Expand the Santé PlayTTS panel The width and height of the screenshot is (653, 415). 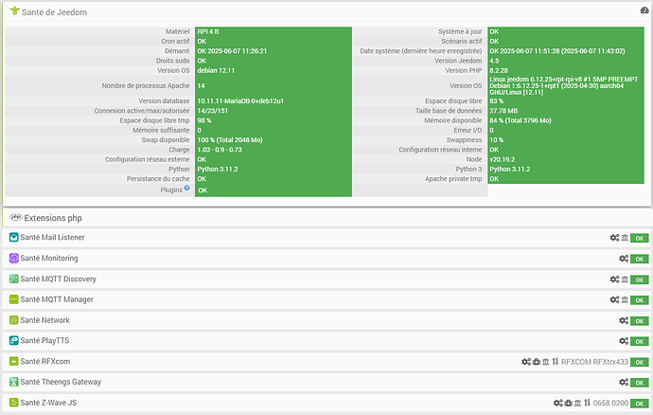pos(44,341)
